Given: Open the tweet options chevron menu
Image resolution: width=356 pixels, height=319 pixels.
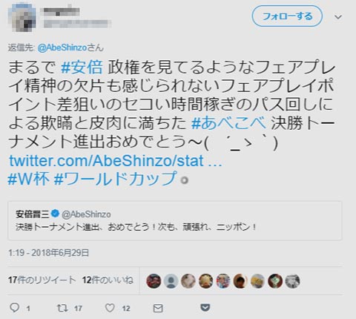Looking at the screenshot, I should [x=338, y=17].
